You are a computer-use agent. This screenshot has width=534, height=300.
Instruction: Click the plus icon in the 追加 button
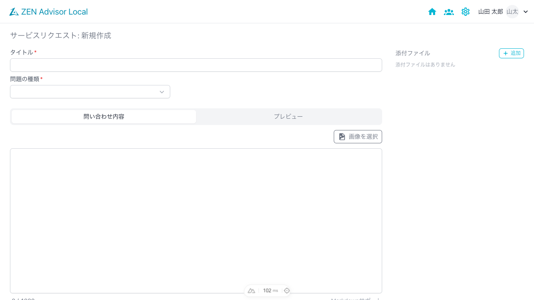pyautogui.click(x=505, y=53)
